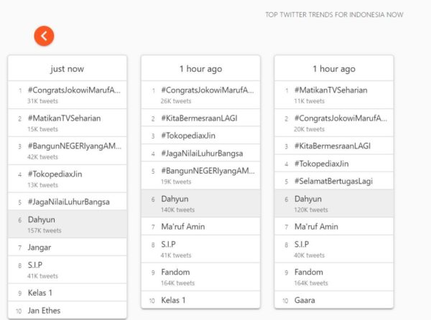
Task: Open the Jangar trend
Action: [x=40, y=247]
